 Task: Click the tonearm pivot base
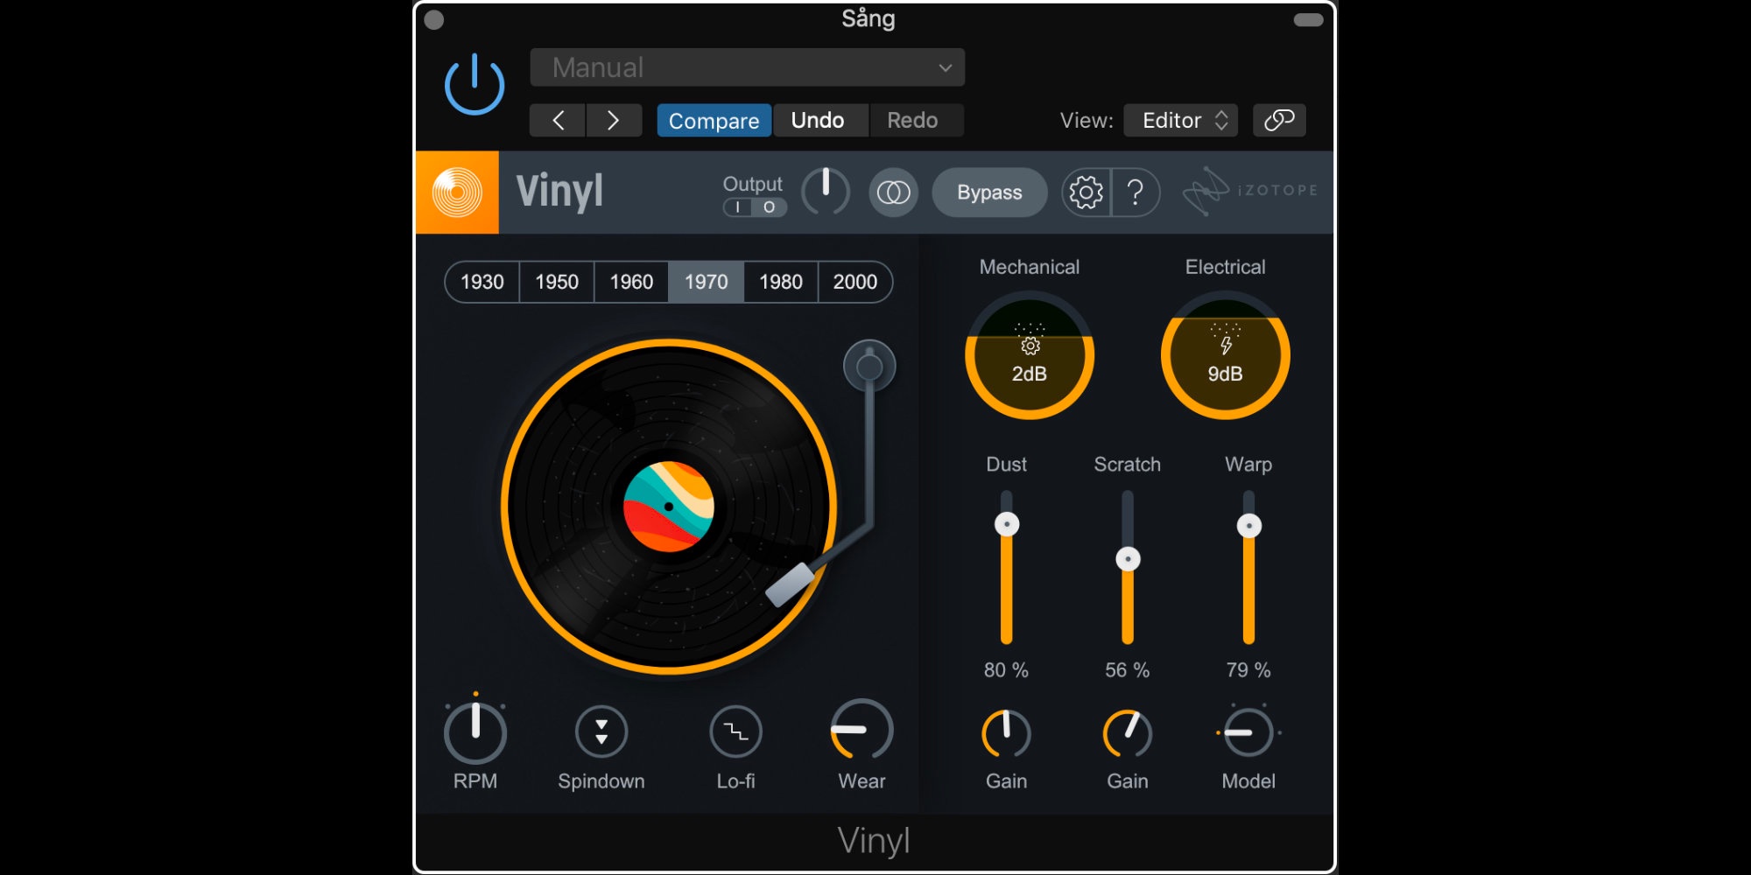869,366
